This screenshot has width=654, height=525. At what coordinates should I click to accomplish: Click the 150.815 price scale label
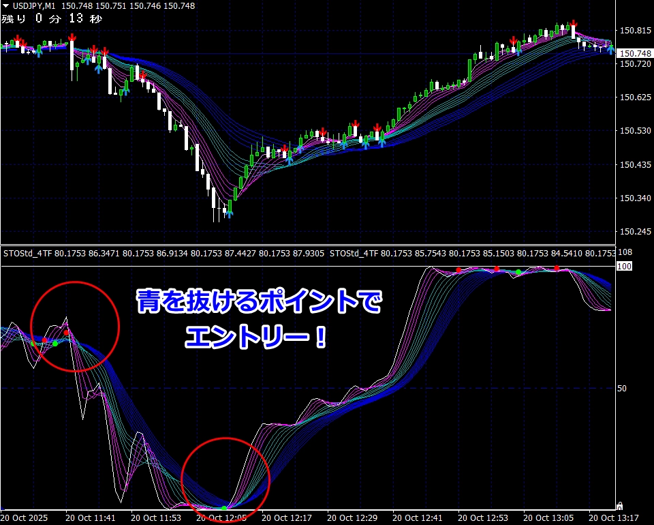[x=634, y=31]
